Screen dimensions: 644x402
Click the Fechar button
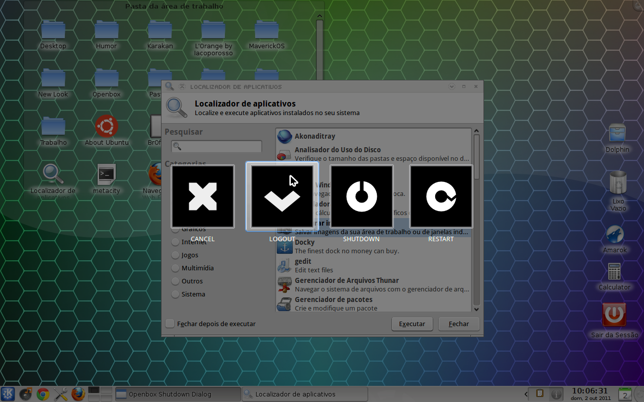point(459,324)
